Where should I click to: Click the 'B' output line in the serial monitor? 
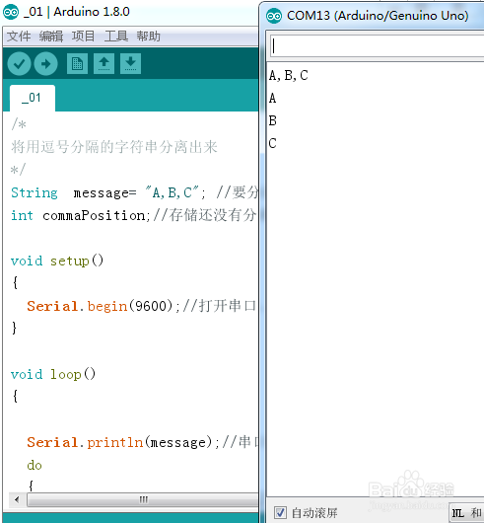[272, 120]
